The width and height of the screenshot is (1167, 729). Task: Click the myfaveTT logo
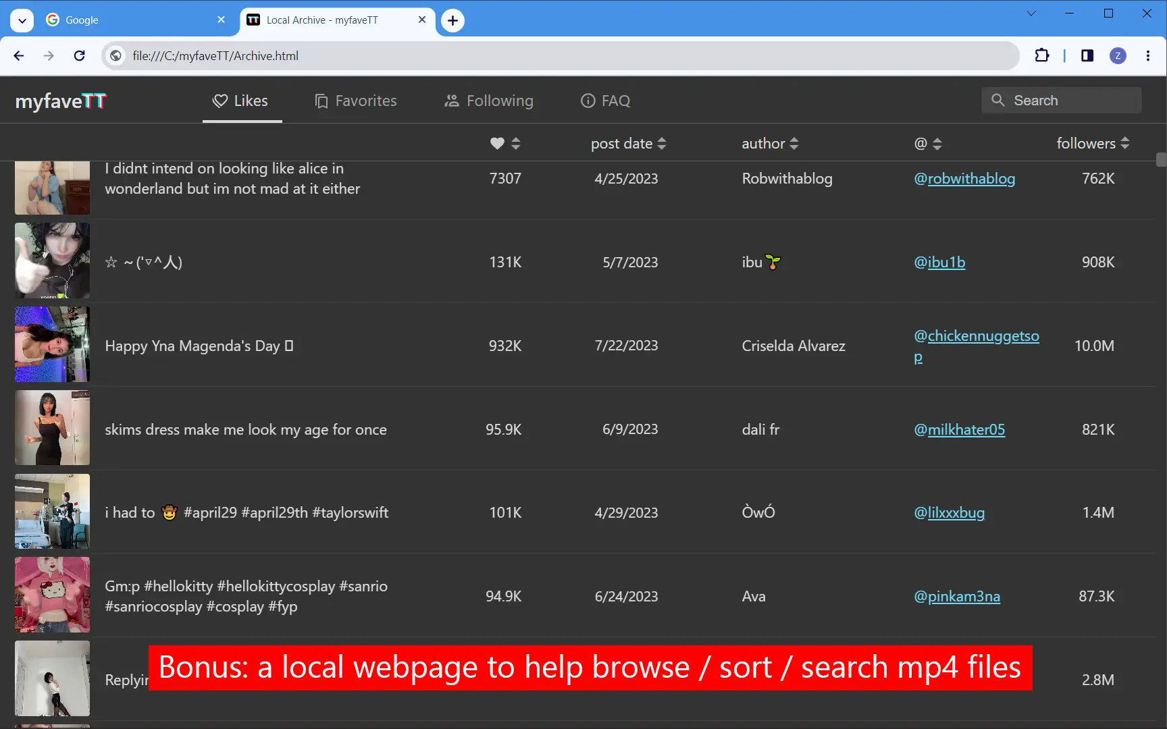[60, 101]
